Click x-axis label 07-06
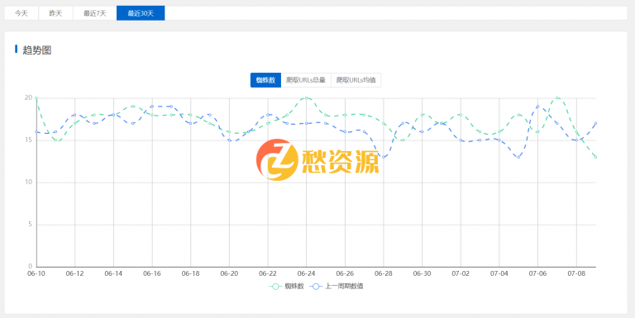Viewport: 635px width, 318px height. click(x=537, y=273)
